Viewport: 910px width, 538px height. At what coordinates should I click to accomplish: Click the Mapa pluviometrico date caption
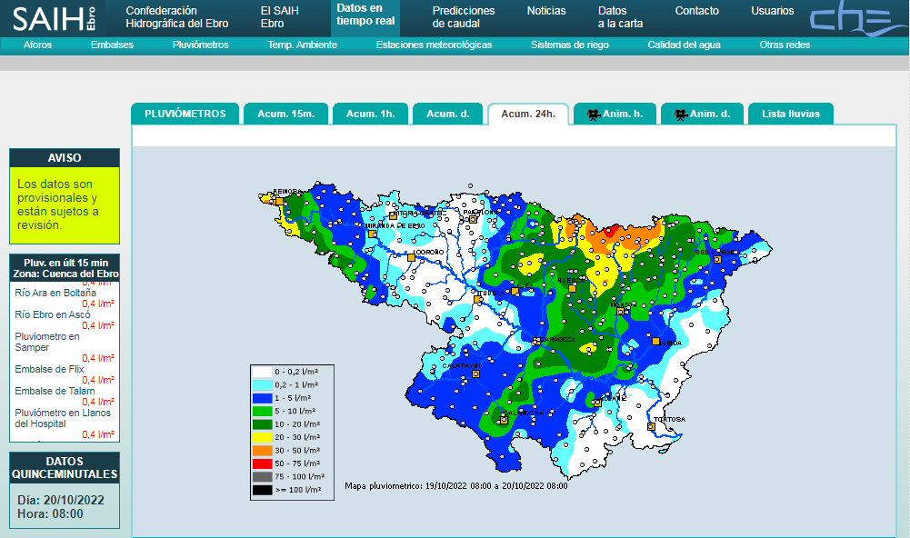(456, 486)
